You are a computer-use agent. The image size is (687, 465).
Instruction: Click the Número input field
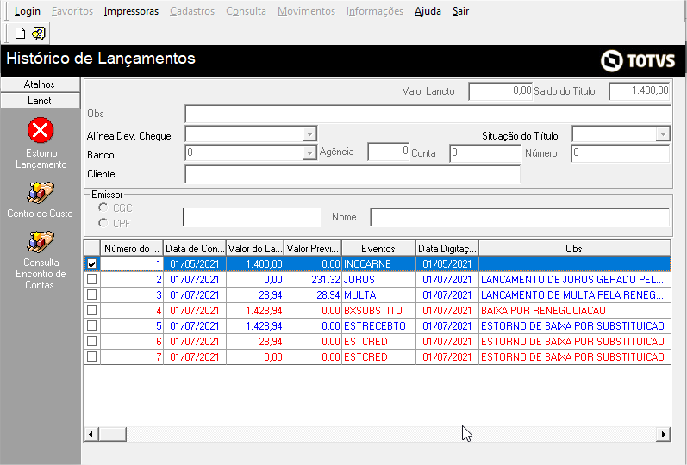pyautogui.click(x=621, y=152)
